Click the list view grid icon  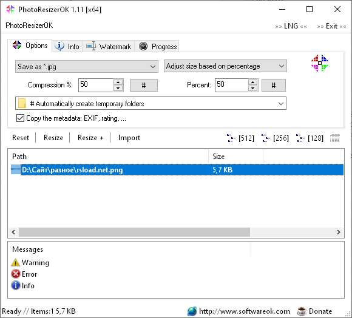tap(335, 138)
